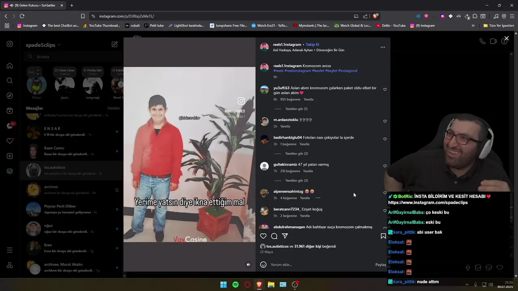The height and width of the screenshot is (291, 518).
Task: Like m.ardaoztoklu's comment
Action: click(x=385, y=121)
